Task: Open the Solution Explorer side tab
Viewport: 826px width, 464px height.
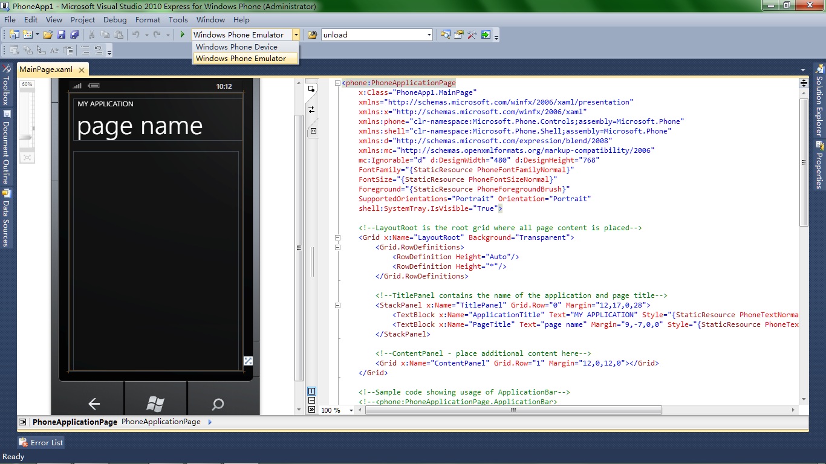Action: tap(819, 100)
